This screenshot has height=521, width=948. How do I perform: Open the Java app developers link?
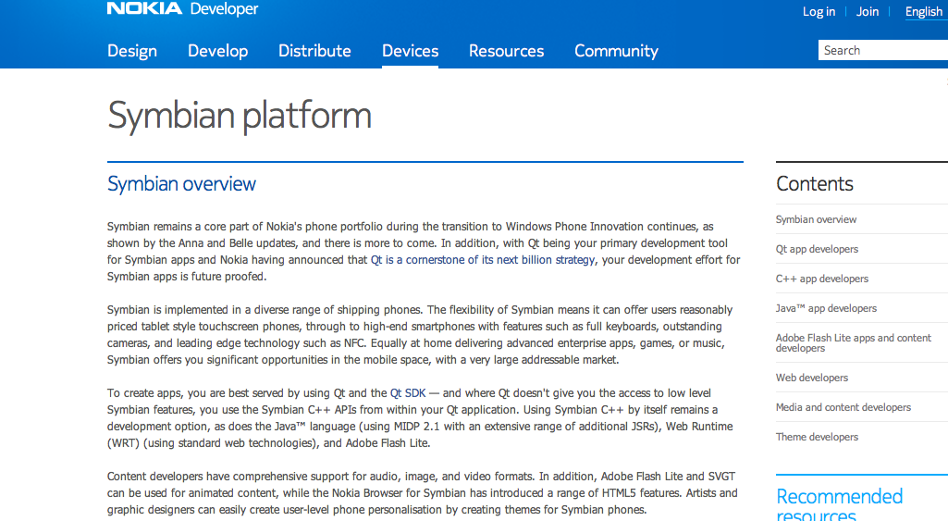pos(826,308)
